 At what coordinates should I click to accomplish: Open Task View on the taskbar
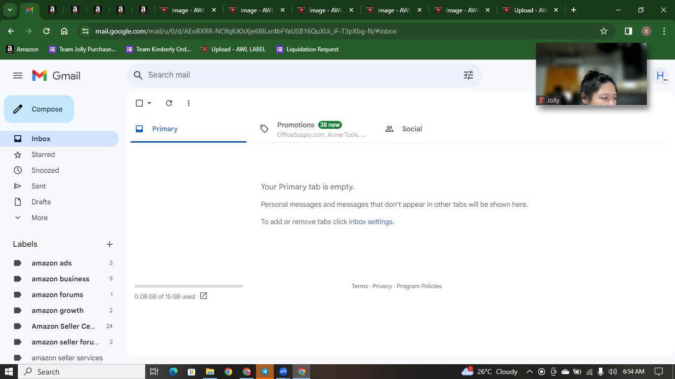point(154,372)
